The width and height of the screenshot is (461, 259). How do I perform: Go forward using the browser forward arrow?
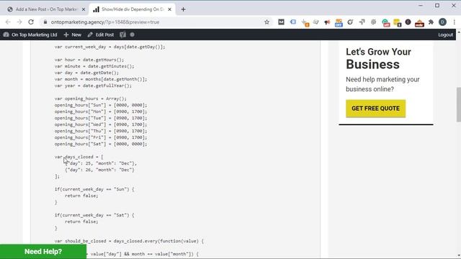19,22
